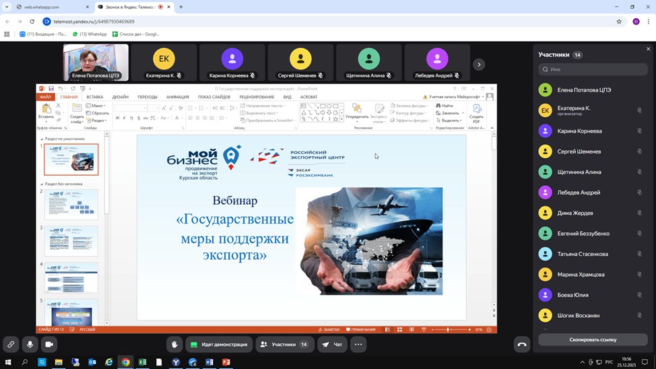Open the browser apps grid icon
The image size is (656, 369).
7,34
